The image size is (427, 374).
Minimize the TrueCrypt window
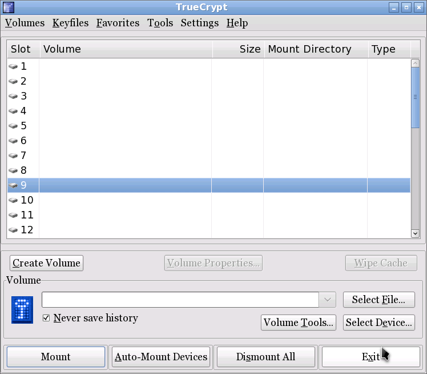tap(394, 7)
